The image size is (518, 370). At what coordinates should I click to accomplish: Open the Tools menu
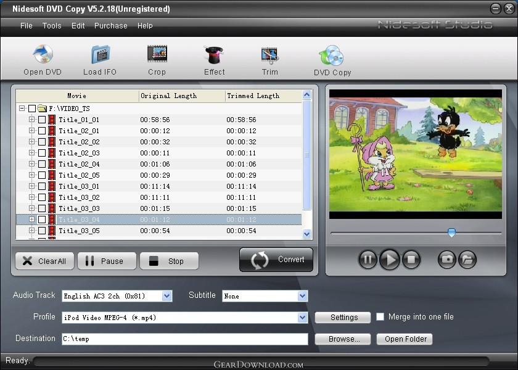click(52, 26)
